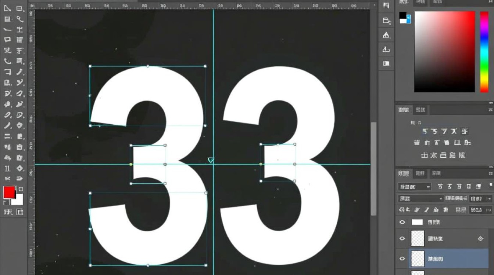Select the active first tab of layers panel
This screenshot has height=275, width=494.
pos(404,173)
